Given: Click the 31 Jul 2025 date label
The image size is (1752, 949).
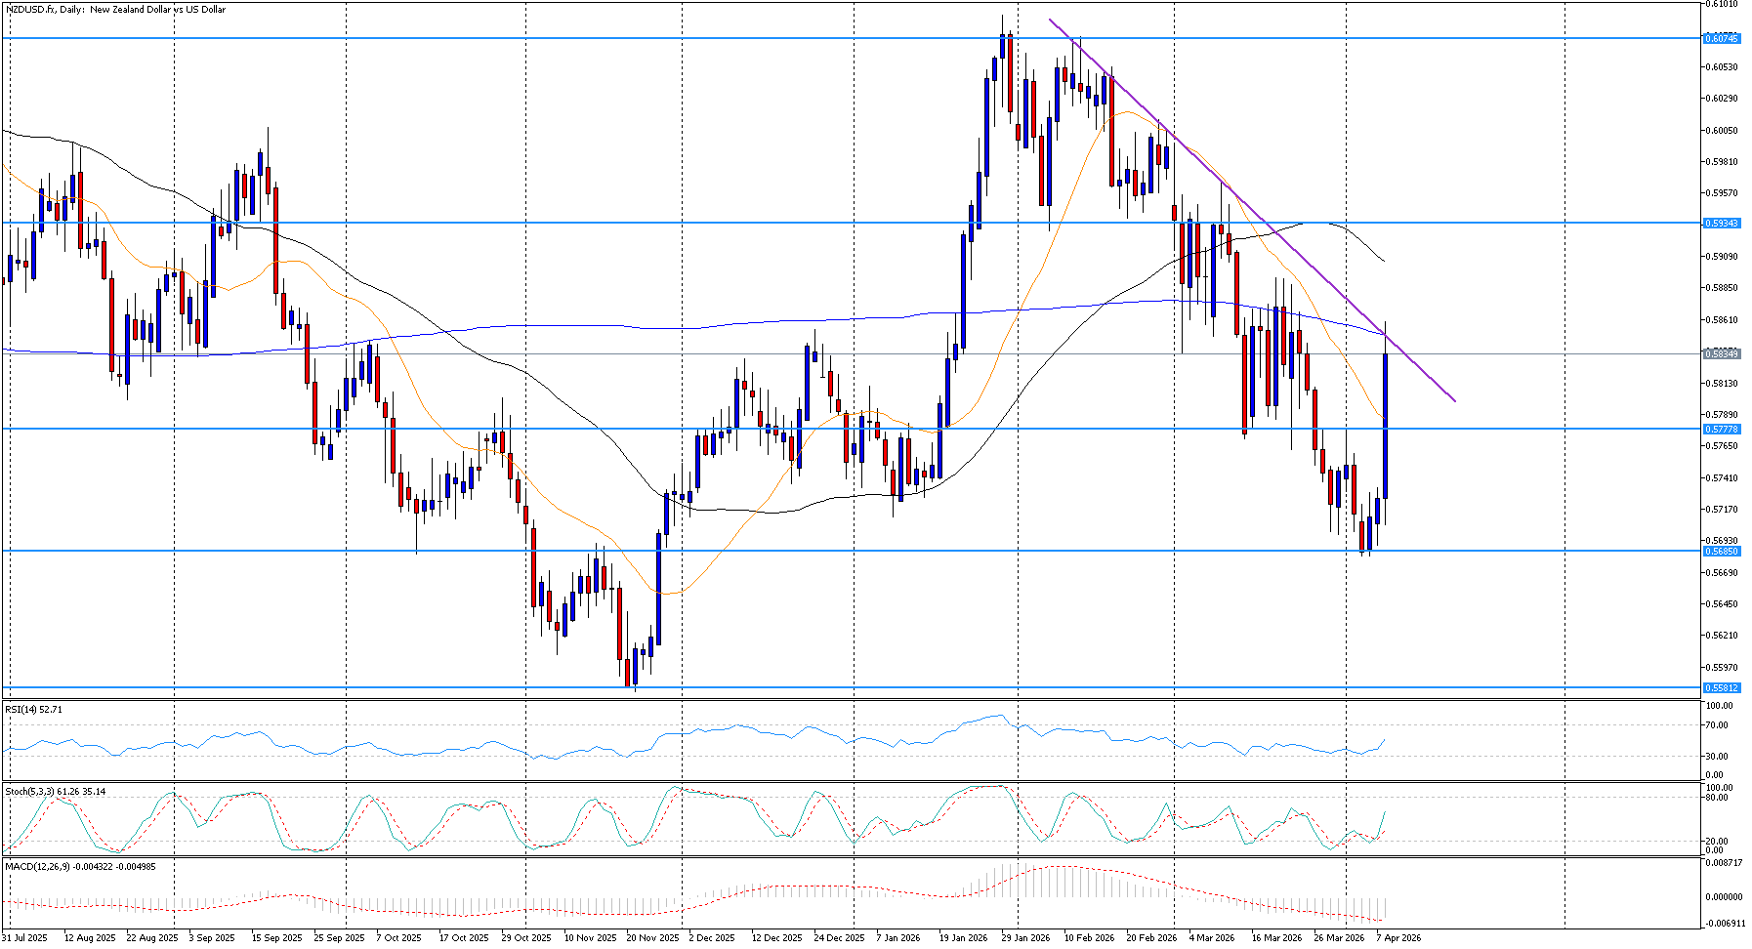Looking at the screenshot, I should [x=24, y=938].
